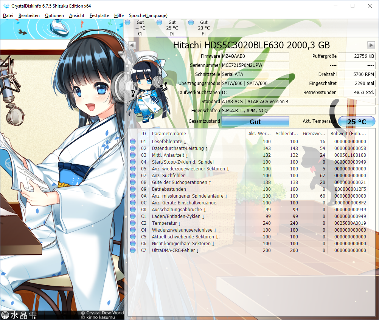Viewport: 379px width, 320px height.
Task: Click the Firmware field MZ4OAAB0
Action: [x=255, y=56]
